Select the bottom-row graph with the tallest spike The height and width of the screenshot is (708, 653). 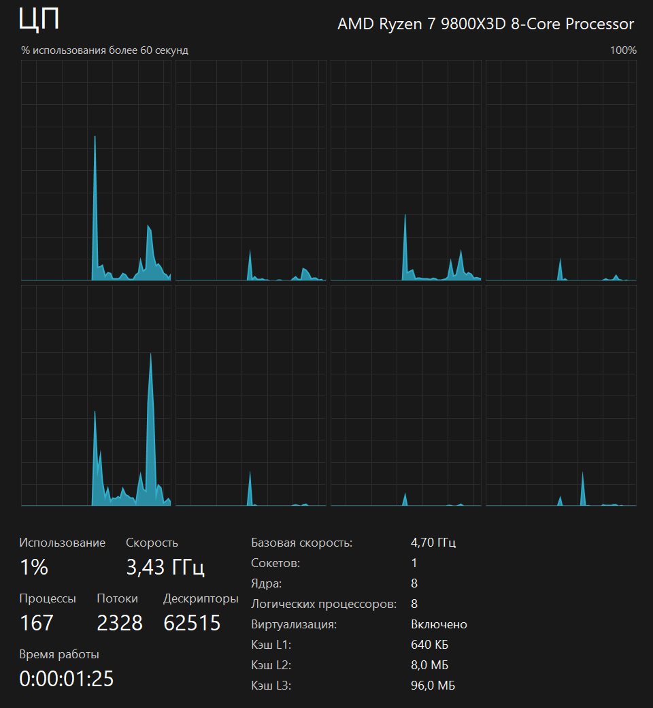tap(96, 396)
